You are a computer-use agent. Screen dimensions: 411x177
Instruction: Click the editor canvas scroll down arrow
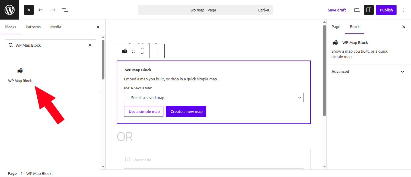click(x=324, y=166)
